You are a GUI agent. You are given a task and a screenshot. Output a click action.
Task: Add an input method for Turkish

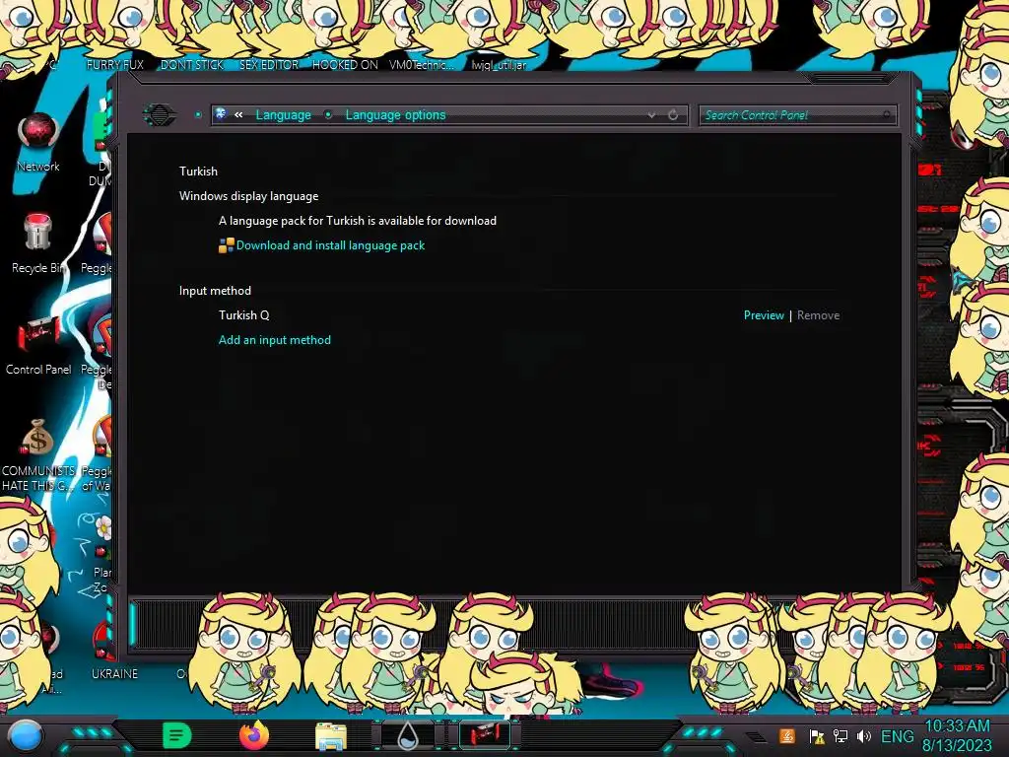(x=275, y=340)
